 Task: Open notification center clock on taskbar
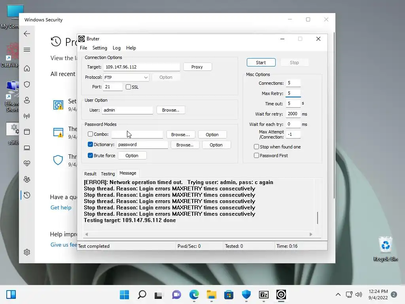tap(378, 294)
